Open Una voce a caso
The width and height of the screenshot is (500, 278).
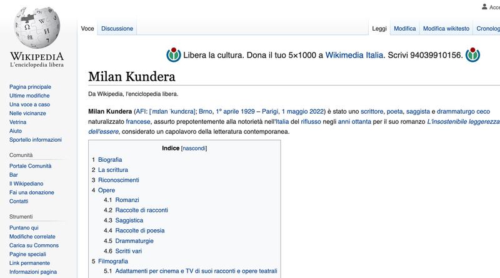pyautogui.click(x=29, y=104)
